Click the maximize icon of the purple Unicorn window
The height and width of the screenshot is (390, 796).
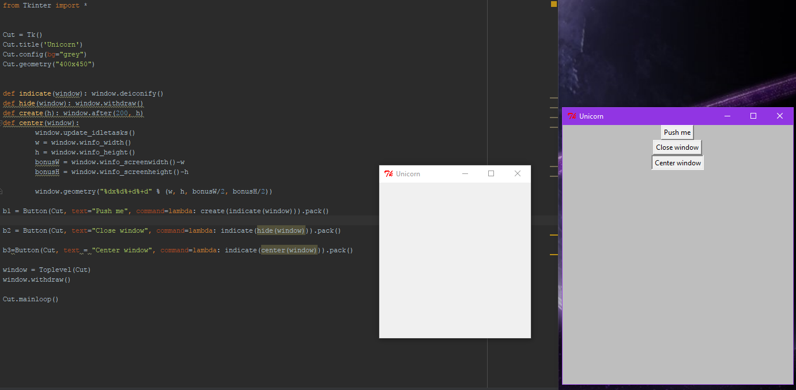(x=753, y=116)
